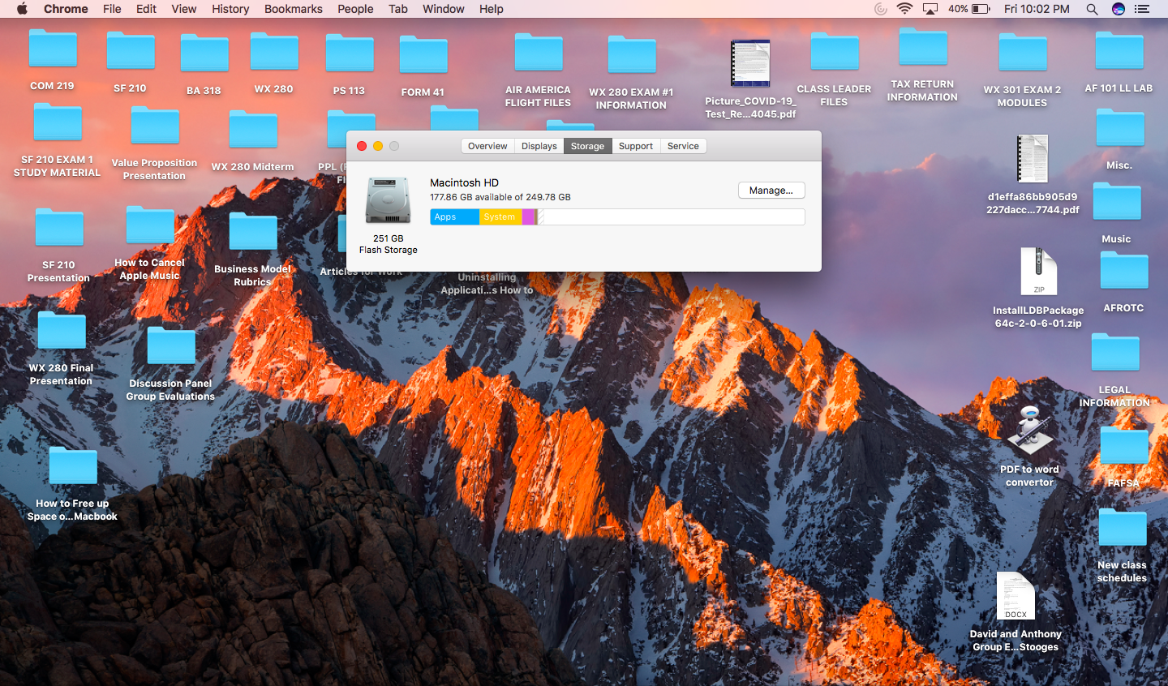1168x686 pixels.
Task: Open the Bookmarks menu
Action: coord(293,9)
